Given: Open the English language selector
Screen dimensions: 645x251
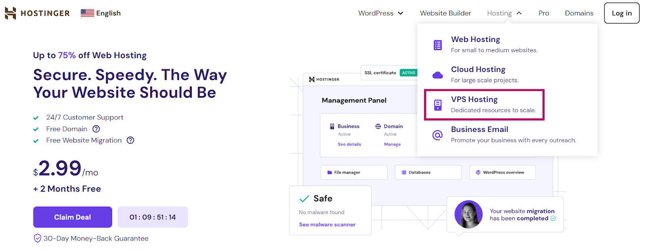Looking at the screenshot, I should 101,13.
